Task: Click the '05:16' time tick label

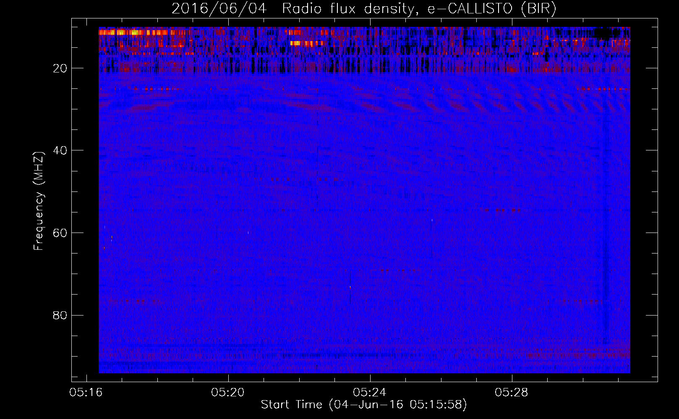Action: [86, 393]
